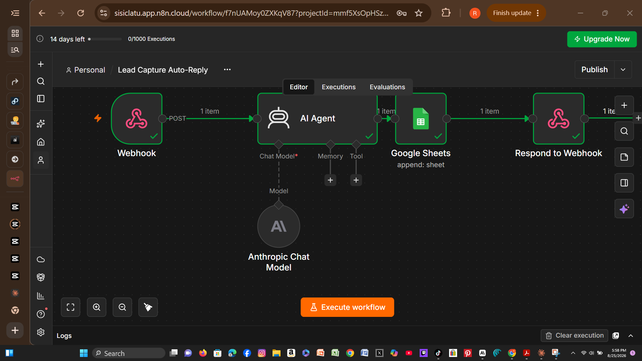Open n8n sidebar search icon

click(41, 81)
